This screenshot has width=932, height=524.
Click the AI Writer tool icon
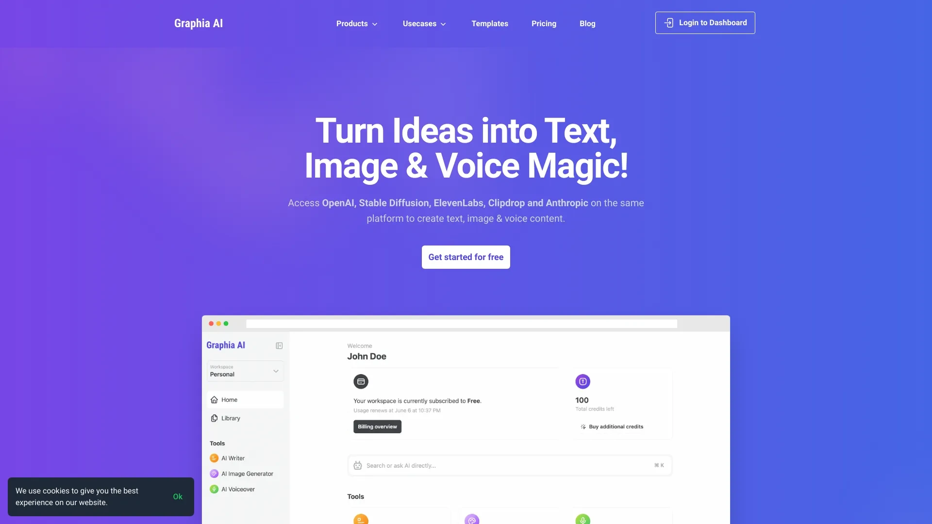tap(214, 458)
